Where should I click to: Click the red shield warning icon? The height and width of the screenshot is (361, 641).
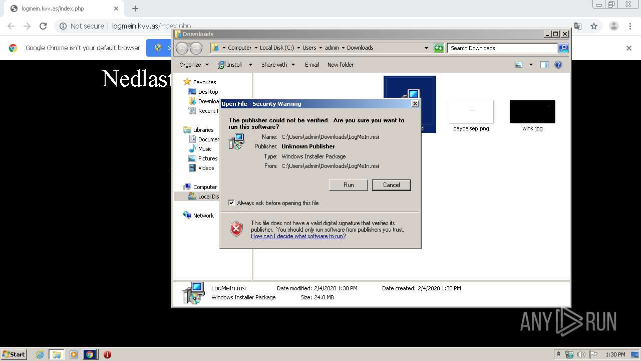236,229
